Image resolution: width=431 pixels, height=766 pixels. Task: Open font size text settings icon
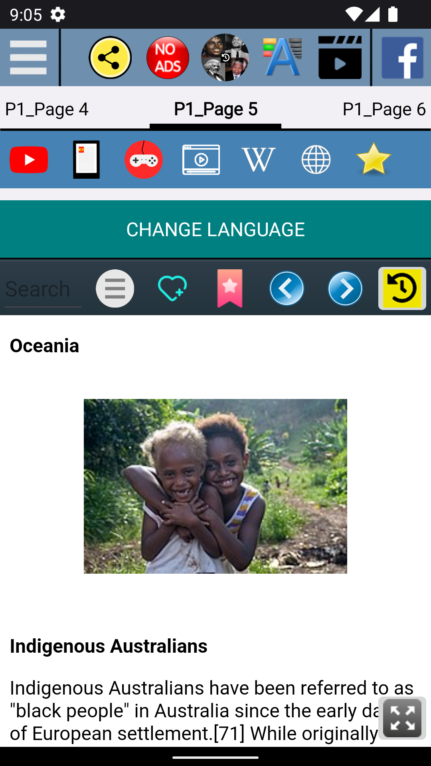pyautogui.click(x=283, y=57)
